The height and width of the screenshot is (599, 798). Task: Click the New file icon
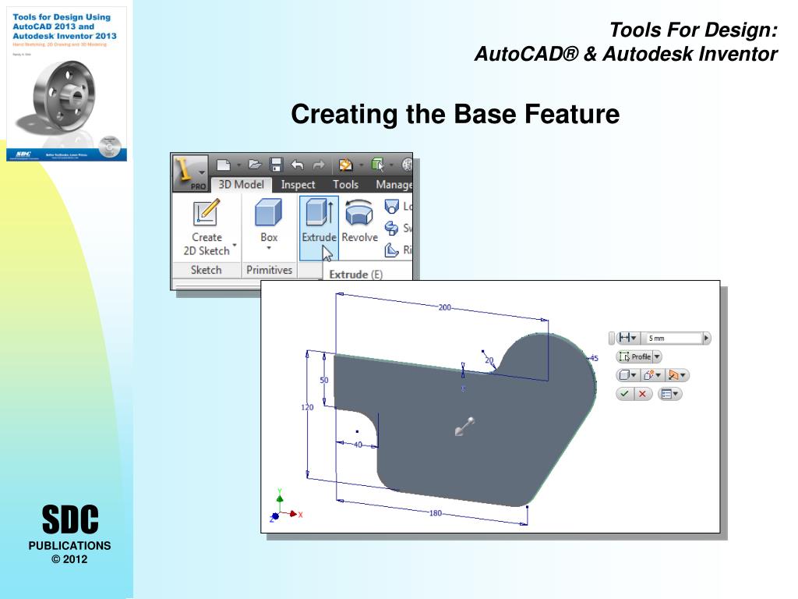223,165
